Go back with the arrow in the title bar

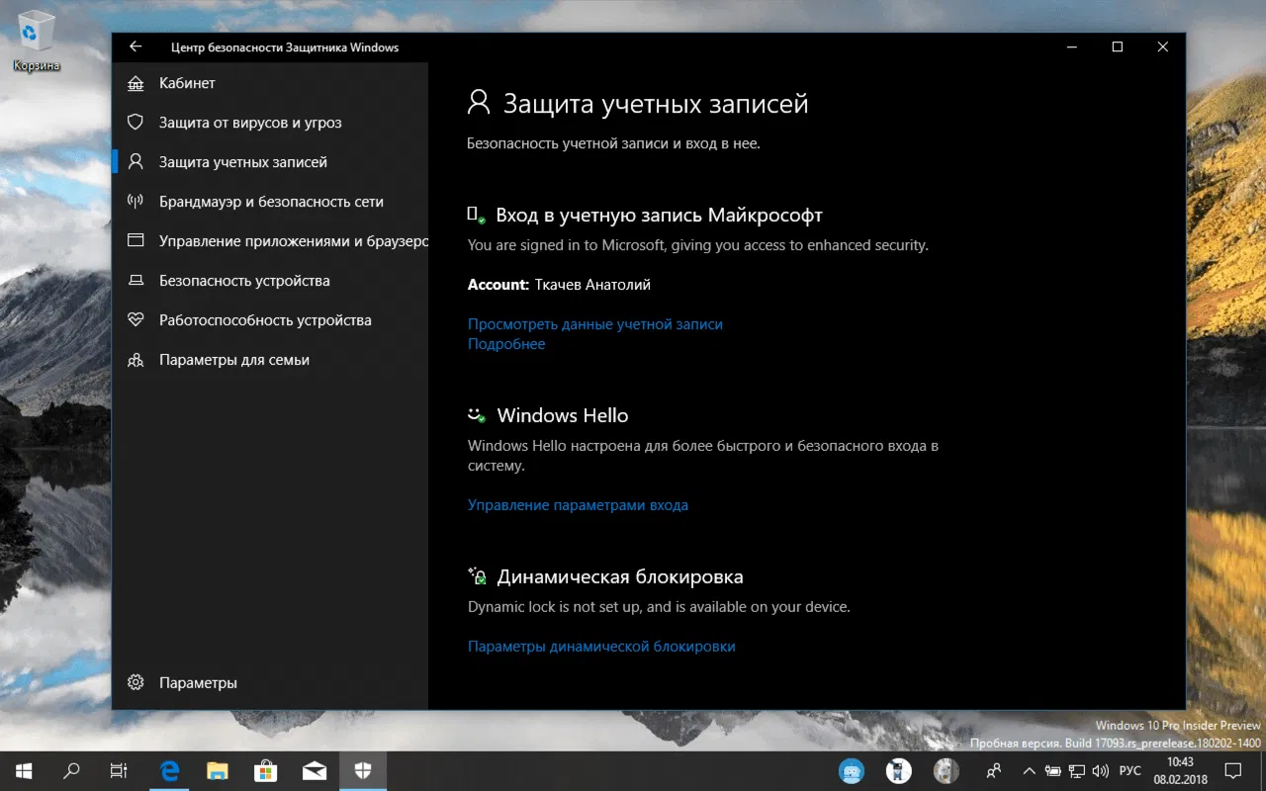[136, 46]
